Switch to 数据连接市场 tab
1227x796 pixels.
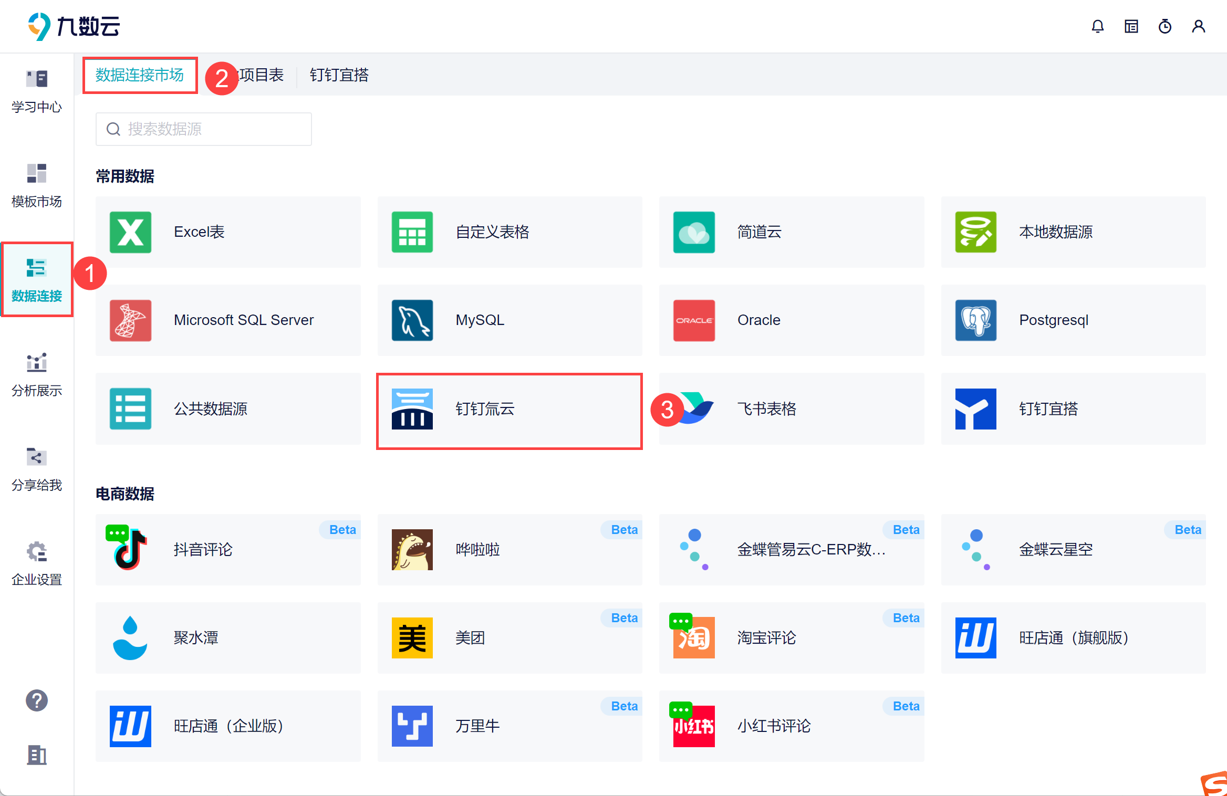point(140,75)
